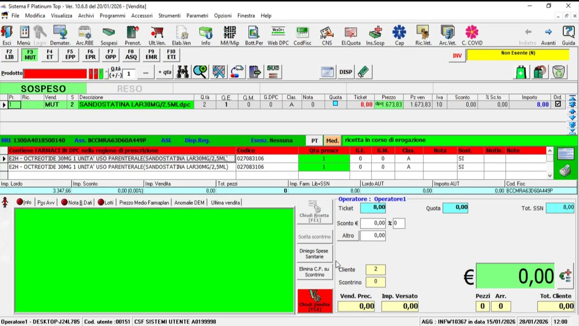The image size is (579, 326).
Task: Open the Strumenti menu
Action: click(169, 15)
